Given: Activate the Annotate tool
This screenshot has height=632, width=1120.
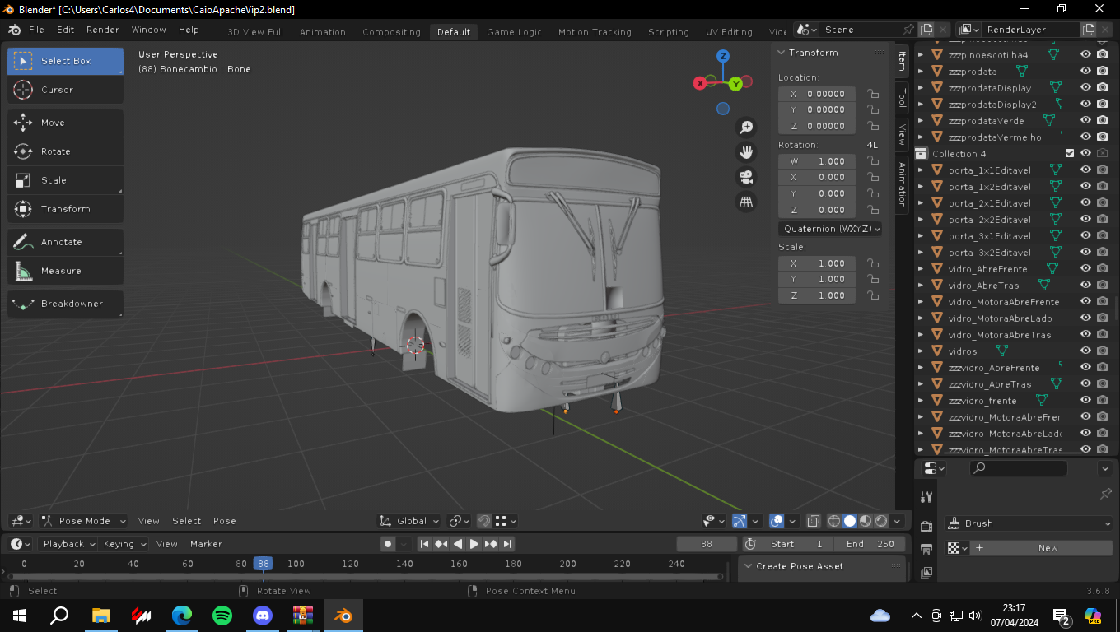Looking at the screenshot, I should (x=66, y=242).
